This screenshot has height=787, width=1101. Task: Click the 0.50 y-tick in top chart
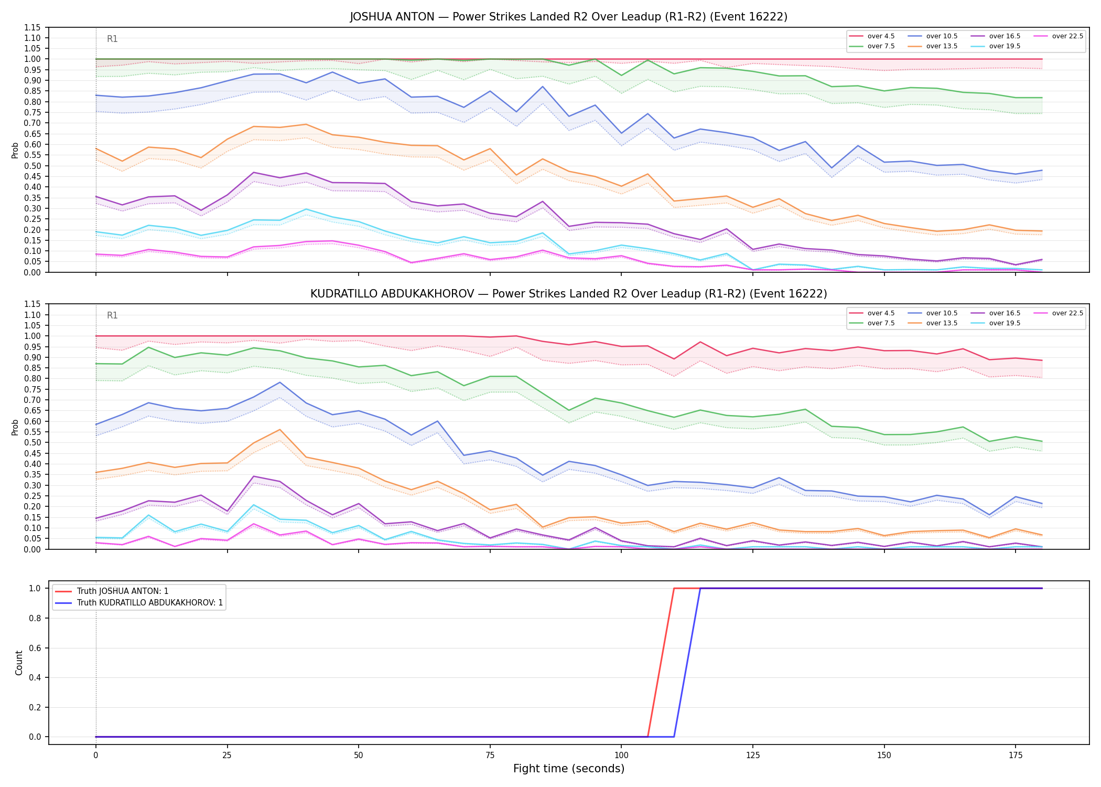[33, 166]
